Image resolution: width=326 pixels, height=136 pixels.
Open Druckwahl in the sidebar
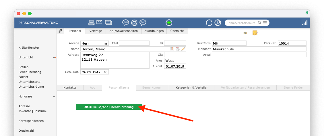(26, 131)
